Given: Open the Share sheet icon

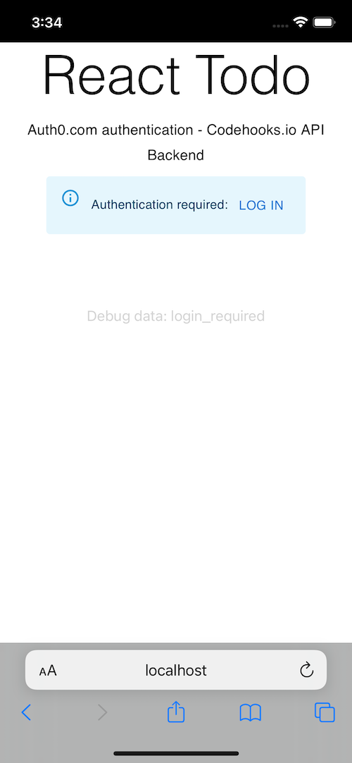Looking at the screenshot, I should (176, 711).
